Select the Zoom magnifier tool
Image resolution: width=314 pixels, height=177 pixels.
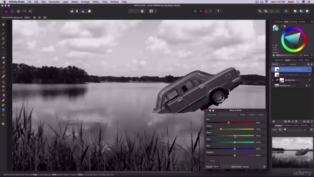pos(3,124)
